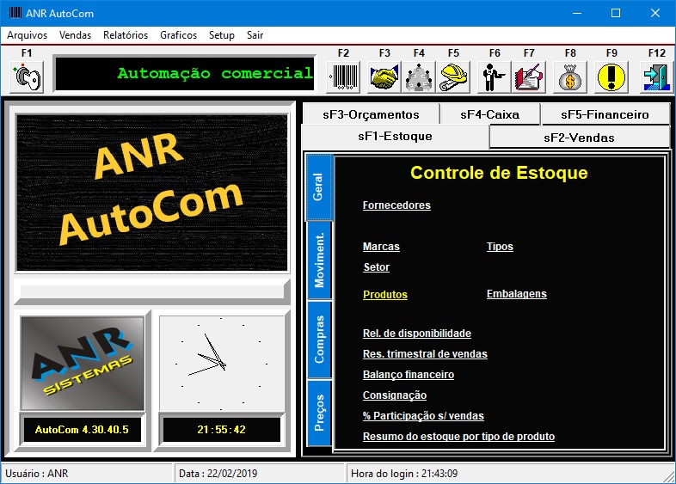Image resolution: width=676 pixels, height=484 pixels.
Task: Open the Arquivos menu
Action: 28,35
